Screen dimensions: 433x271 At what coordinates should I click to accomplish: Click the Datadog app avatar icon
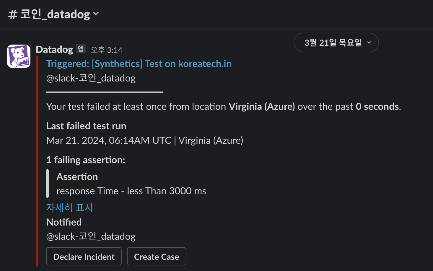click(x=19, y=56)
